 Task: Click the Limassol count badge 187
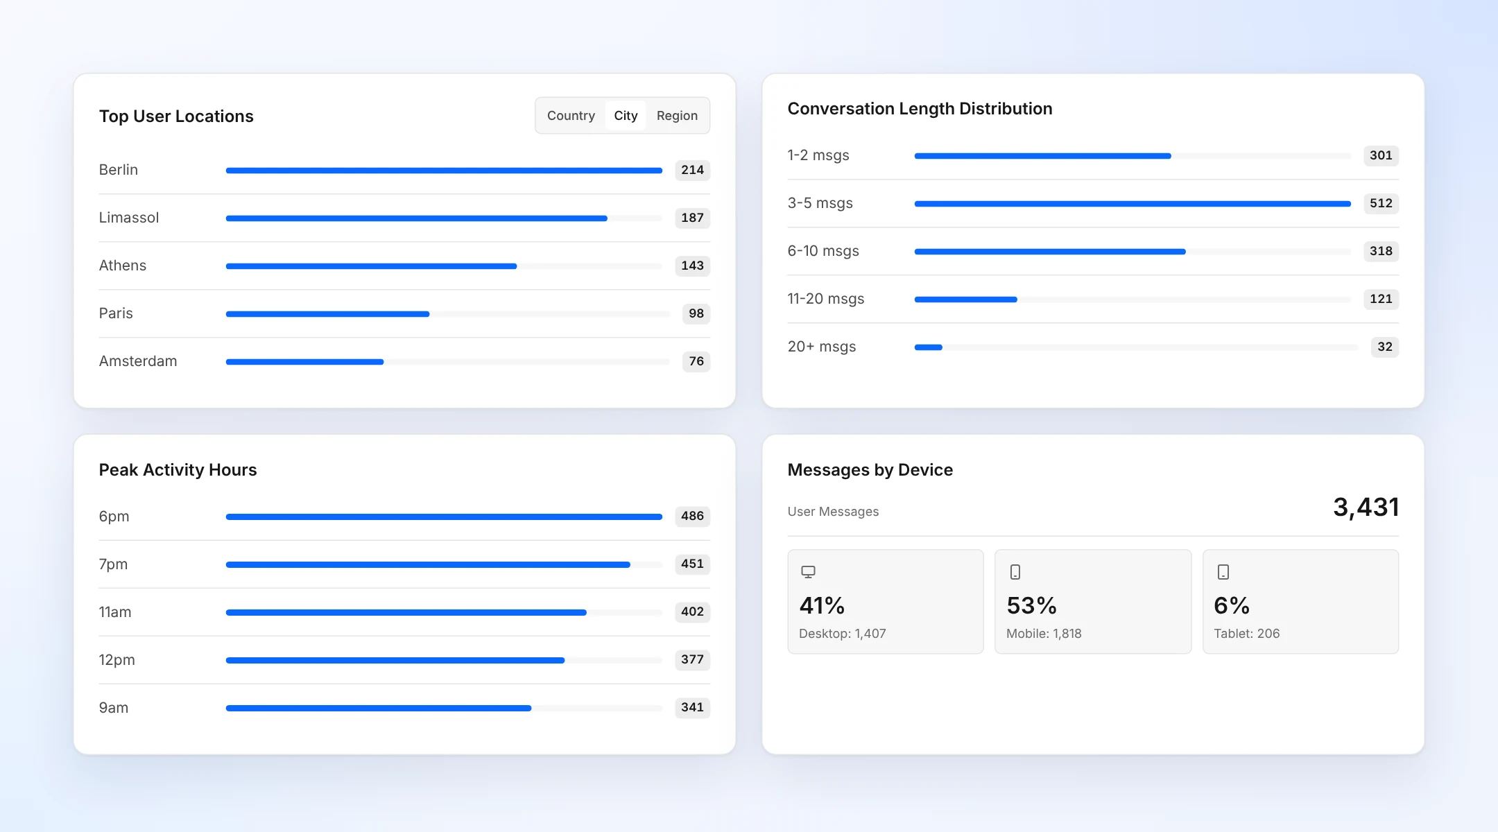click(692, 218)
